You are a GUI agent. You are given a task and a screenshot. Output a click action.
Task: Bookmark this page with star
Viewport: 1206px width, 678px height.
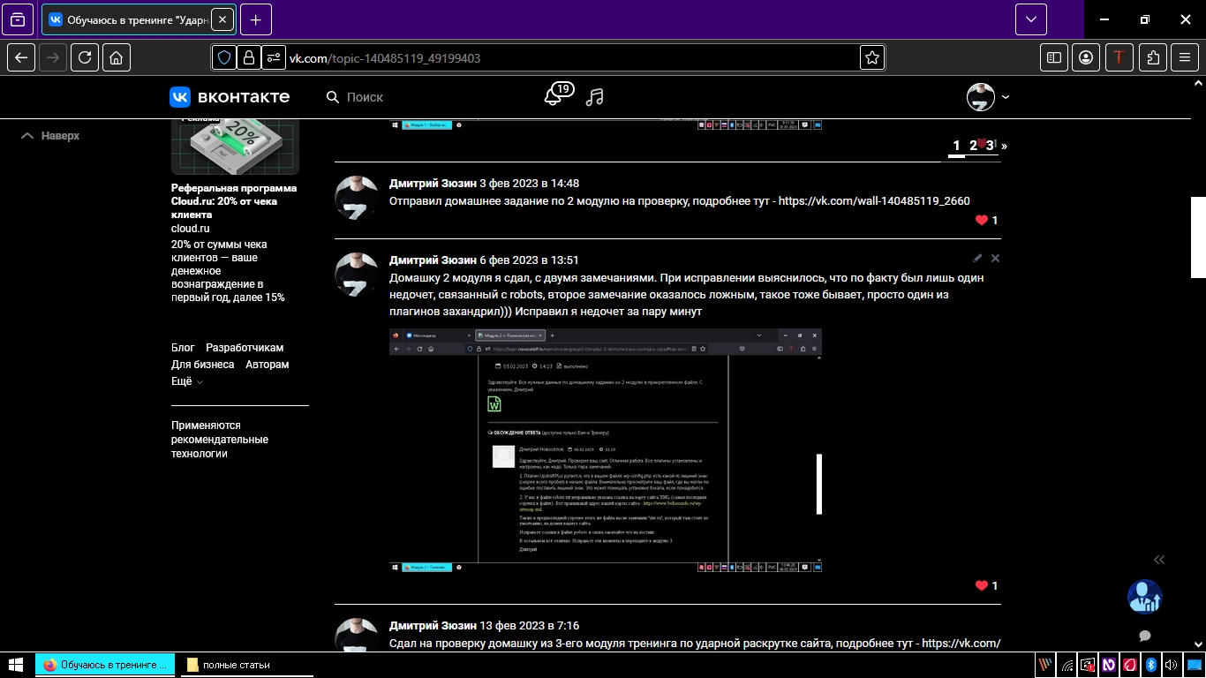tap(872, 57)
